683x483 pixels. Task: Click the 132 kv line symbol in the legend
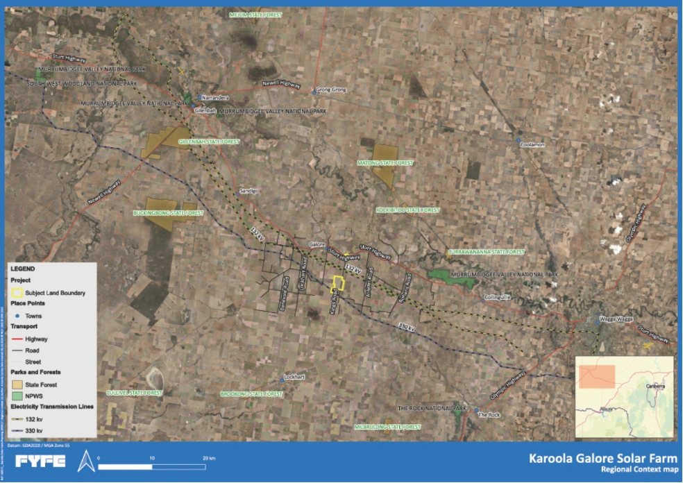coord(17,419)
